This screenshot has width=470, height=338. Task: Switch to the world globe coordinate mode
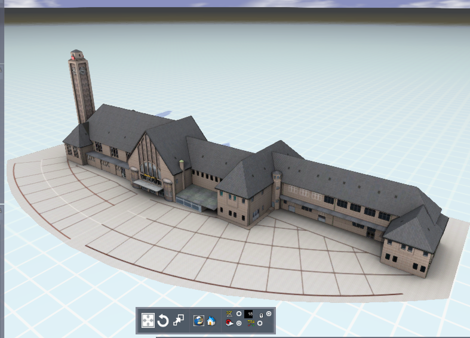[198, 321]
